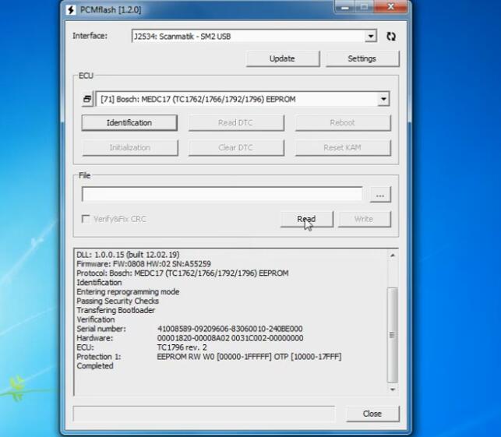Click the Read DTC button

coord(236,123)
